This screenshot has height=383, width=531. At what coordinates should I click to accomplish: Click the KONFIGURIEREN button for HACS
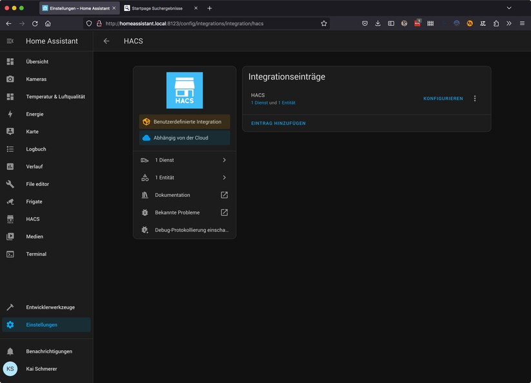pos(442,98)
